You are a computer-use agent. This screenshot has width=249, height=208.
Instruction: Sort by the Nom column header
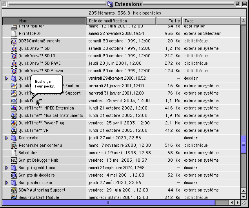tap(44, 21)
